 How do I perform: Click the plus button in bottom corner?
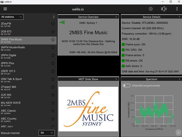point(178,133)
